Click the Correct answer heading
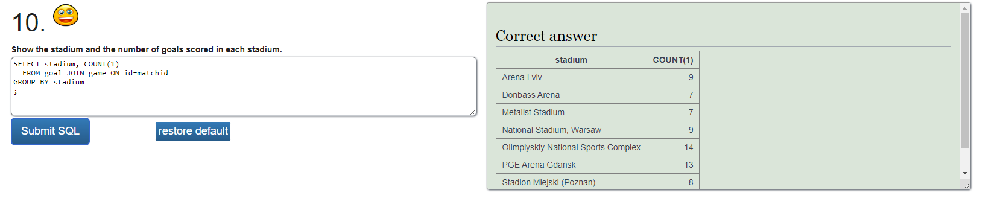 pyautogui.click(x=546, y=36)
